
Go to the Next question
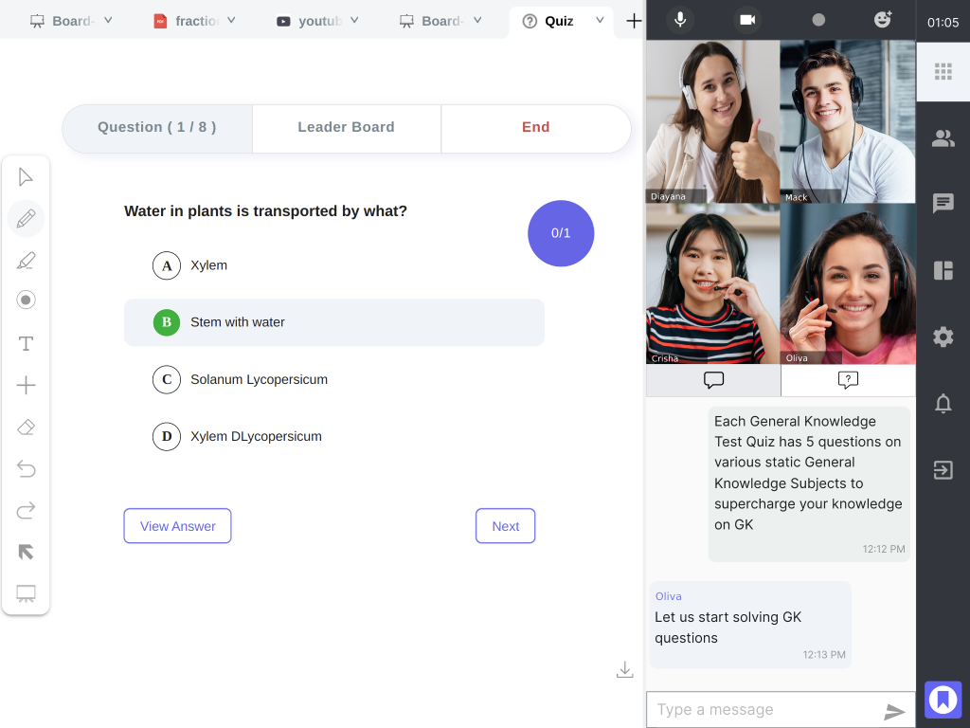coord(505,526)
